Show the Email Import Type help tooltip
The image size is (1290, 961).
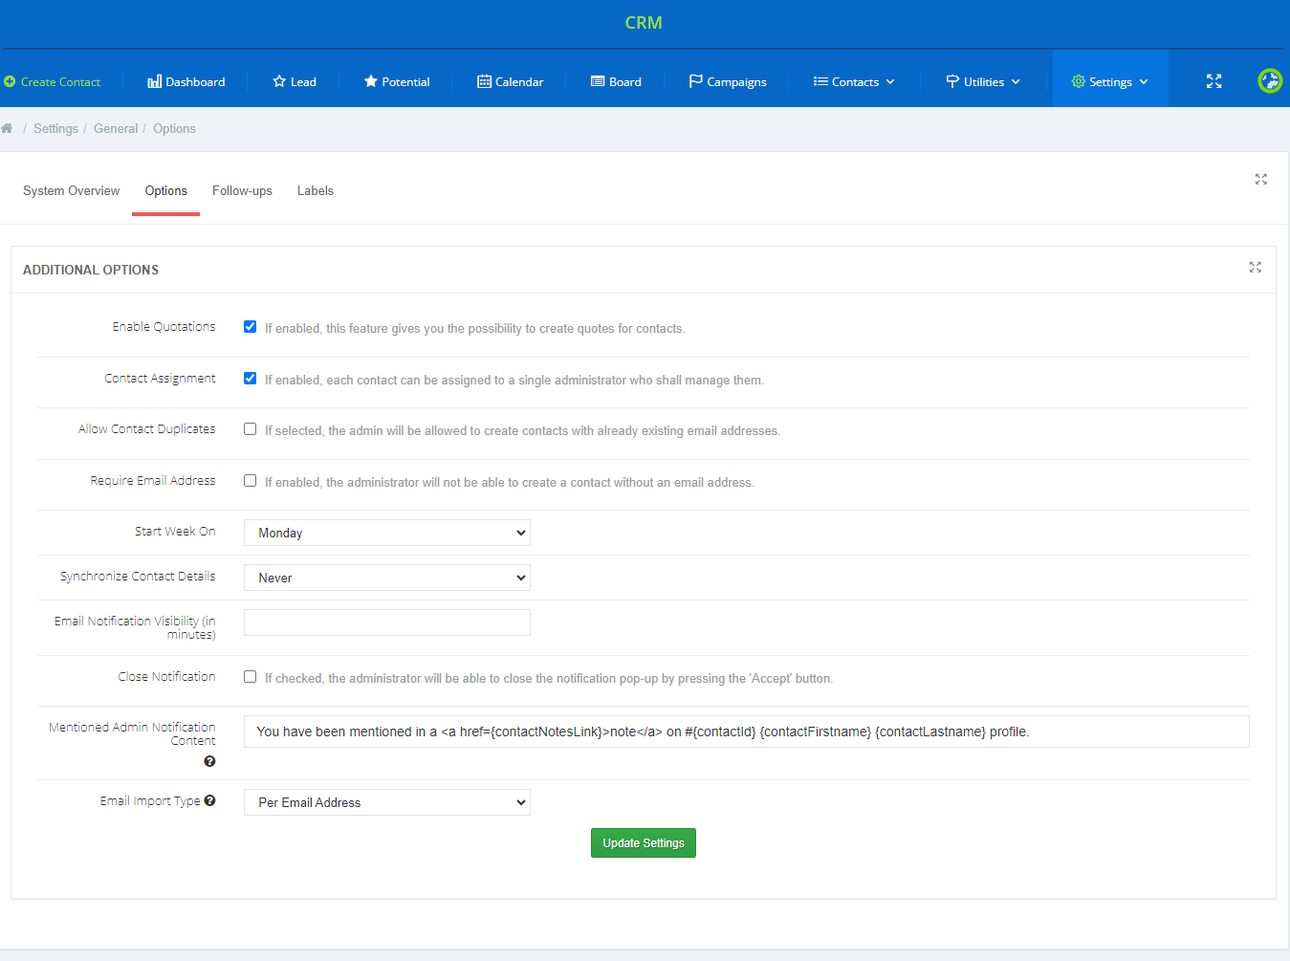[x=209, y=800]
